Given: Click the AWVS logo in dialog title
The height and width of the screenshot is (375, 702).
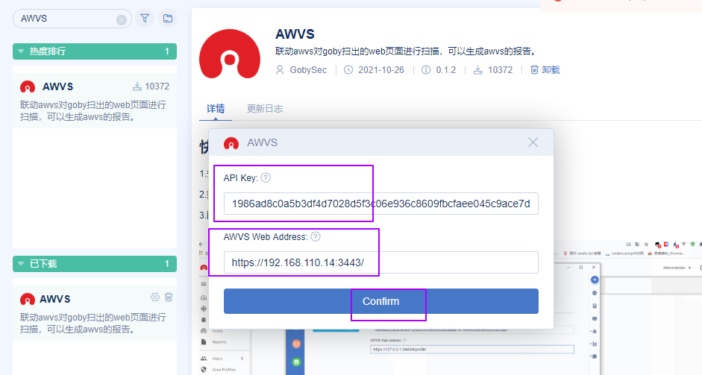Looking at the screenshot, I should [x=231, y=143].
